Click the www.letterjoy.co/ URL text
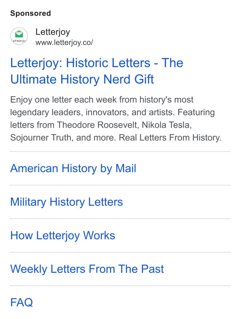Image resolution: width=241 pixels, height=319 pixels. click(64, 42)
